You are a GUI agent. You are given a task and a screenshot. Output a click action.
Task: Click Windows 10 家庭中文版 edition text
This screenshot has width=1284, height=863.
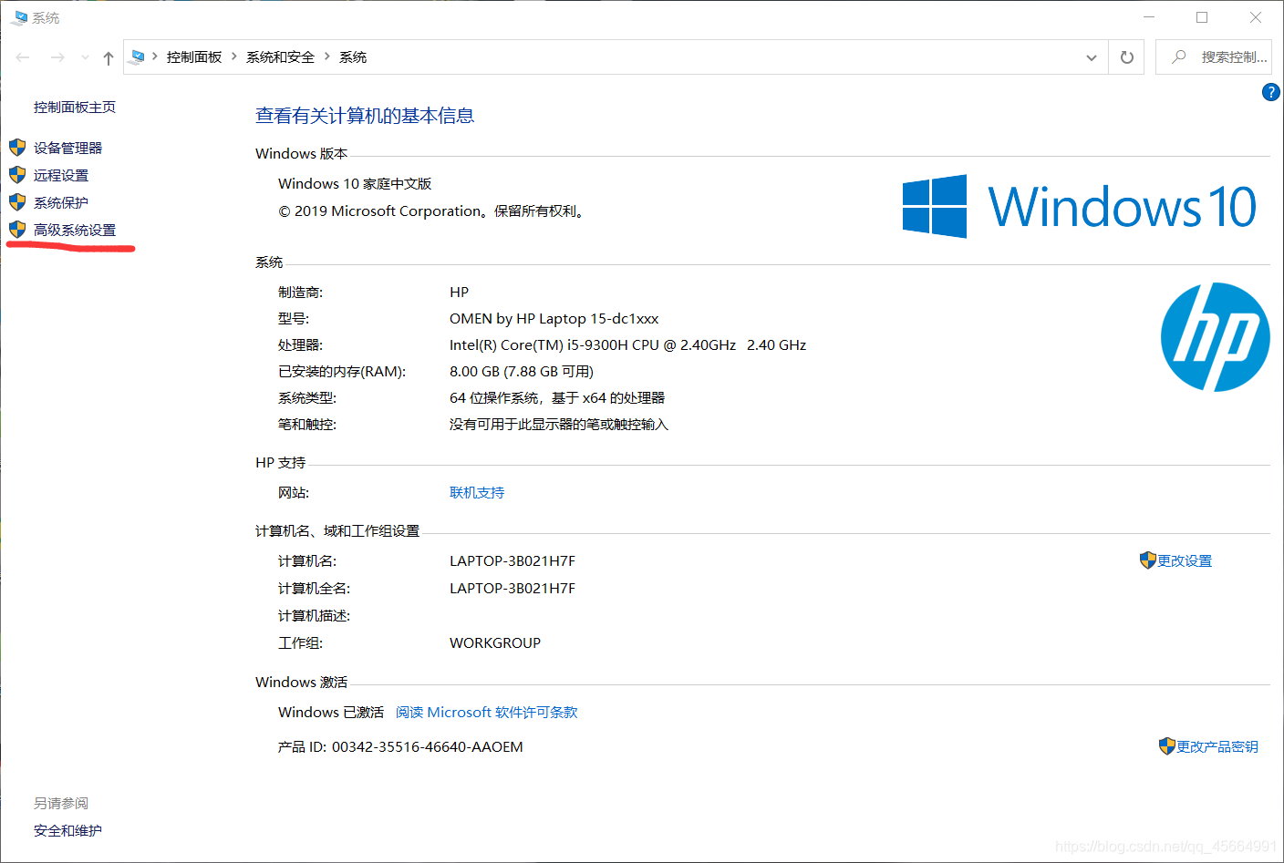point(355,183)
